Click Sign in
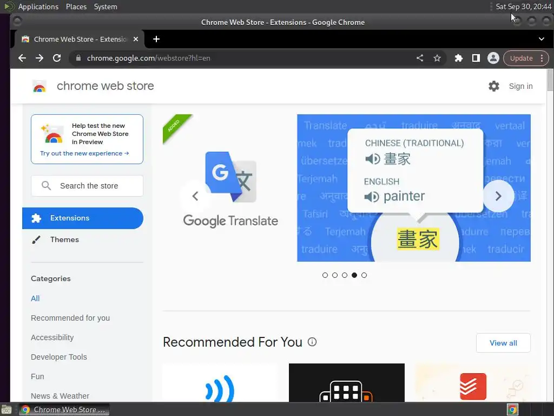 [521, 86]
